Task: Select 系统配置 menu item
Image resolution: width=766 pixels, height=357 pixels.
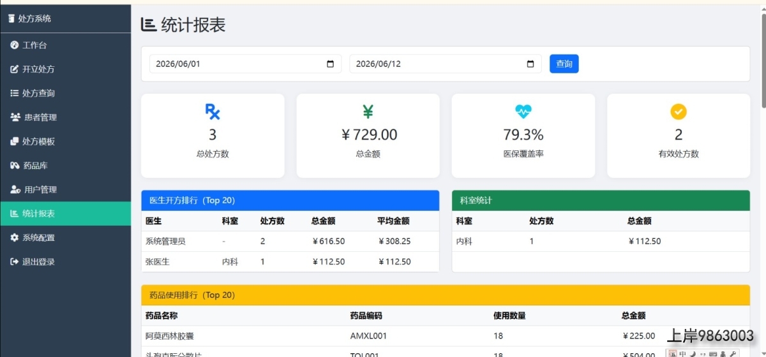Action: [65, 238]
